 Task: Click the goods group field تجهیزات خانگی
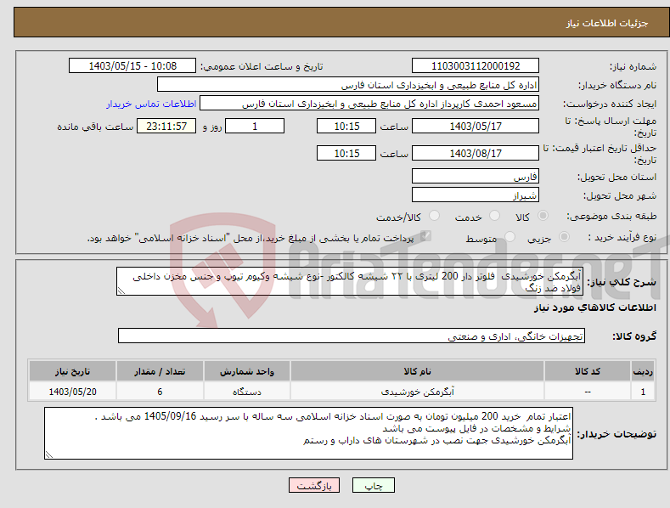[x=352, y=336]
